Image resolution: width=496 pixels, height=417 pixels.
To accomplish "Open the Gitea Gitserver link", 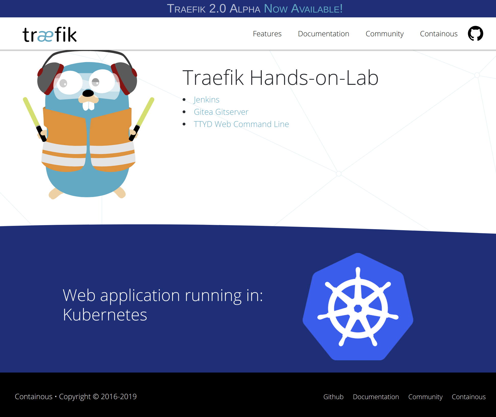I will (x=221, y=112).
